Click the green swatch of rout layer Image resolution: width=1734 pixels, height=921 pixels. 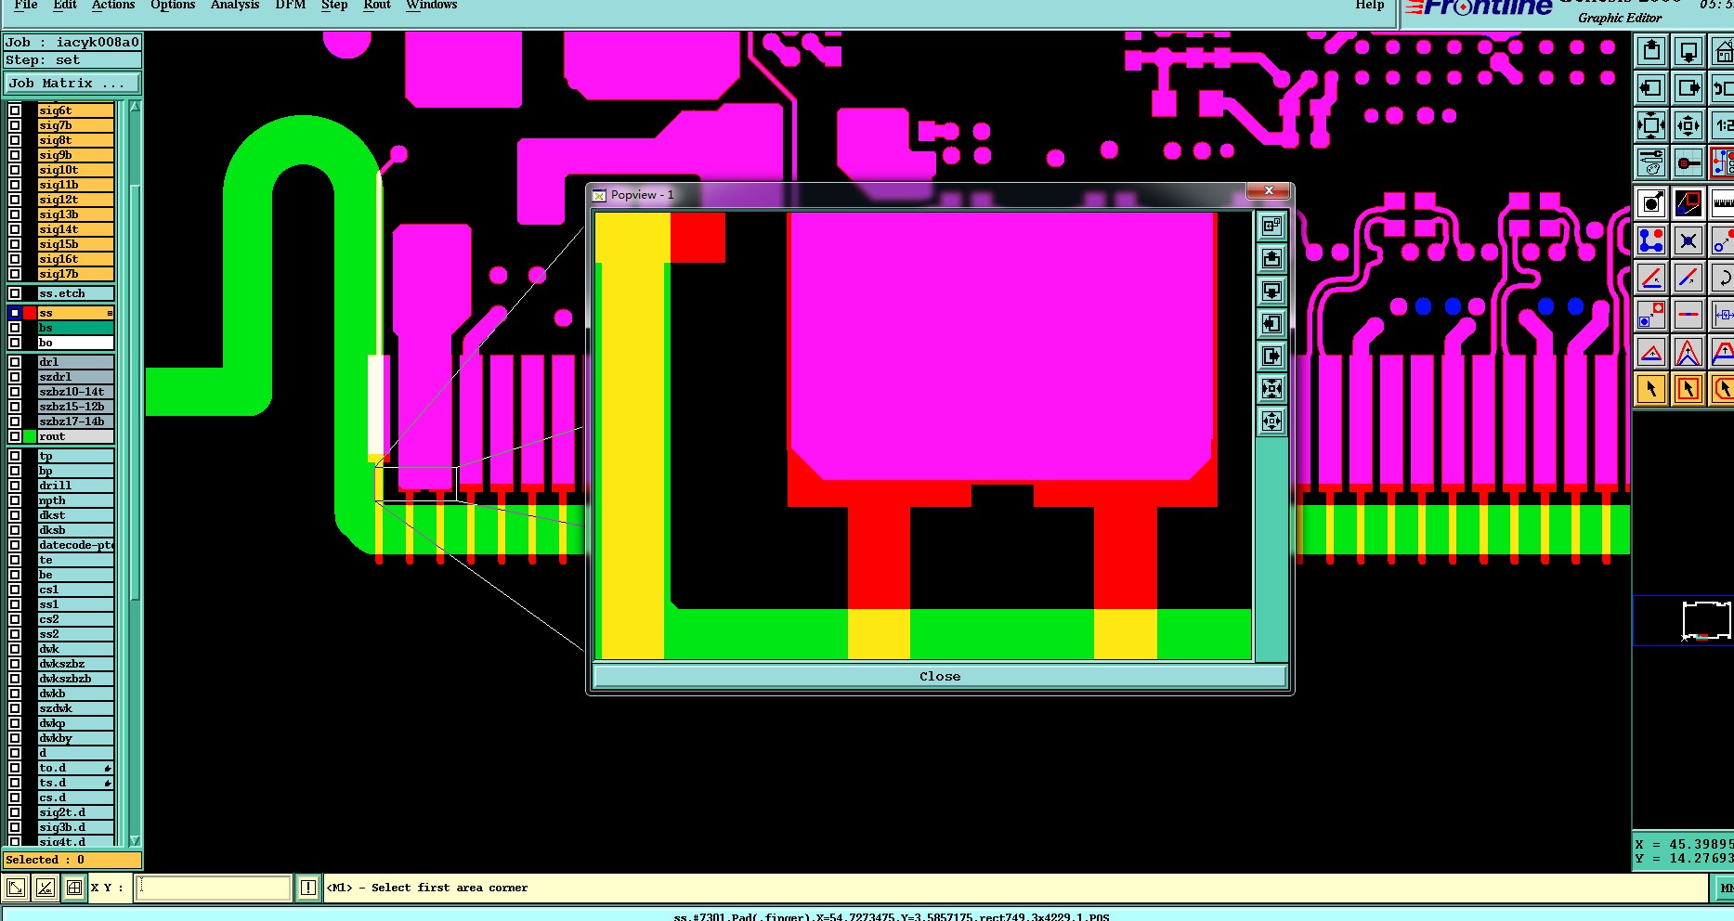tap(30, 436)
